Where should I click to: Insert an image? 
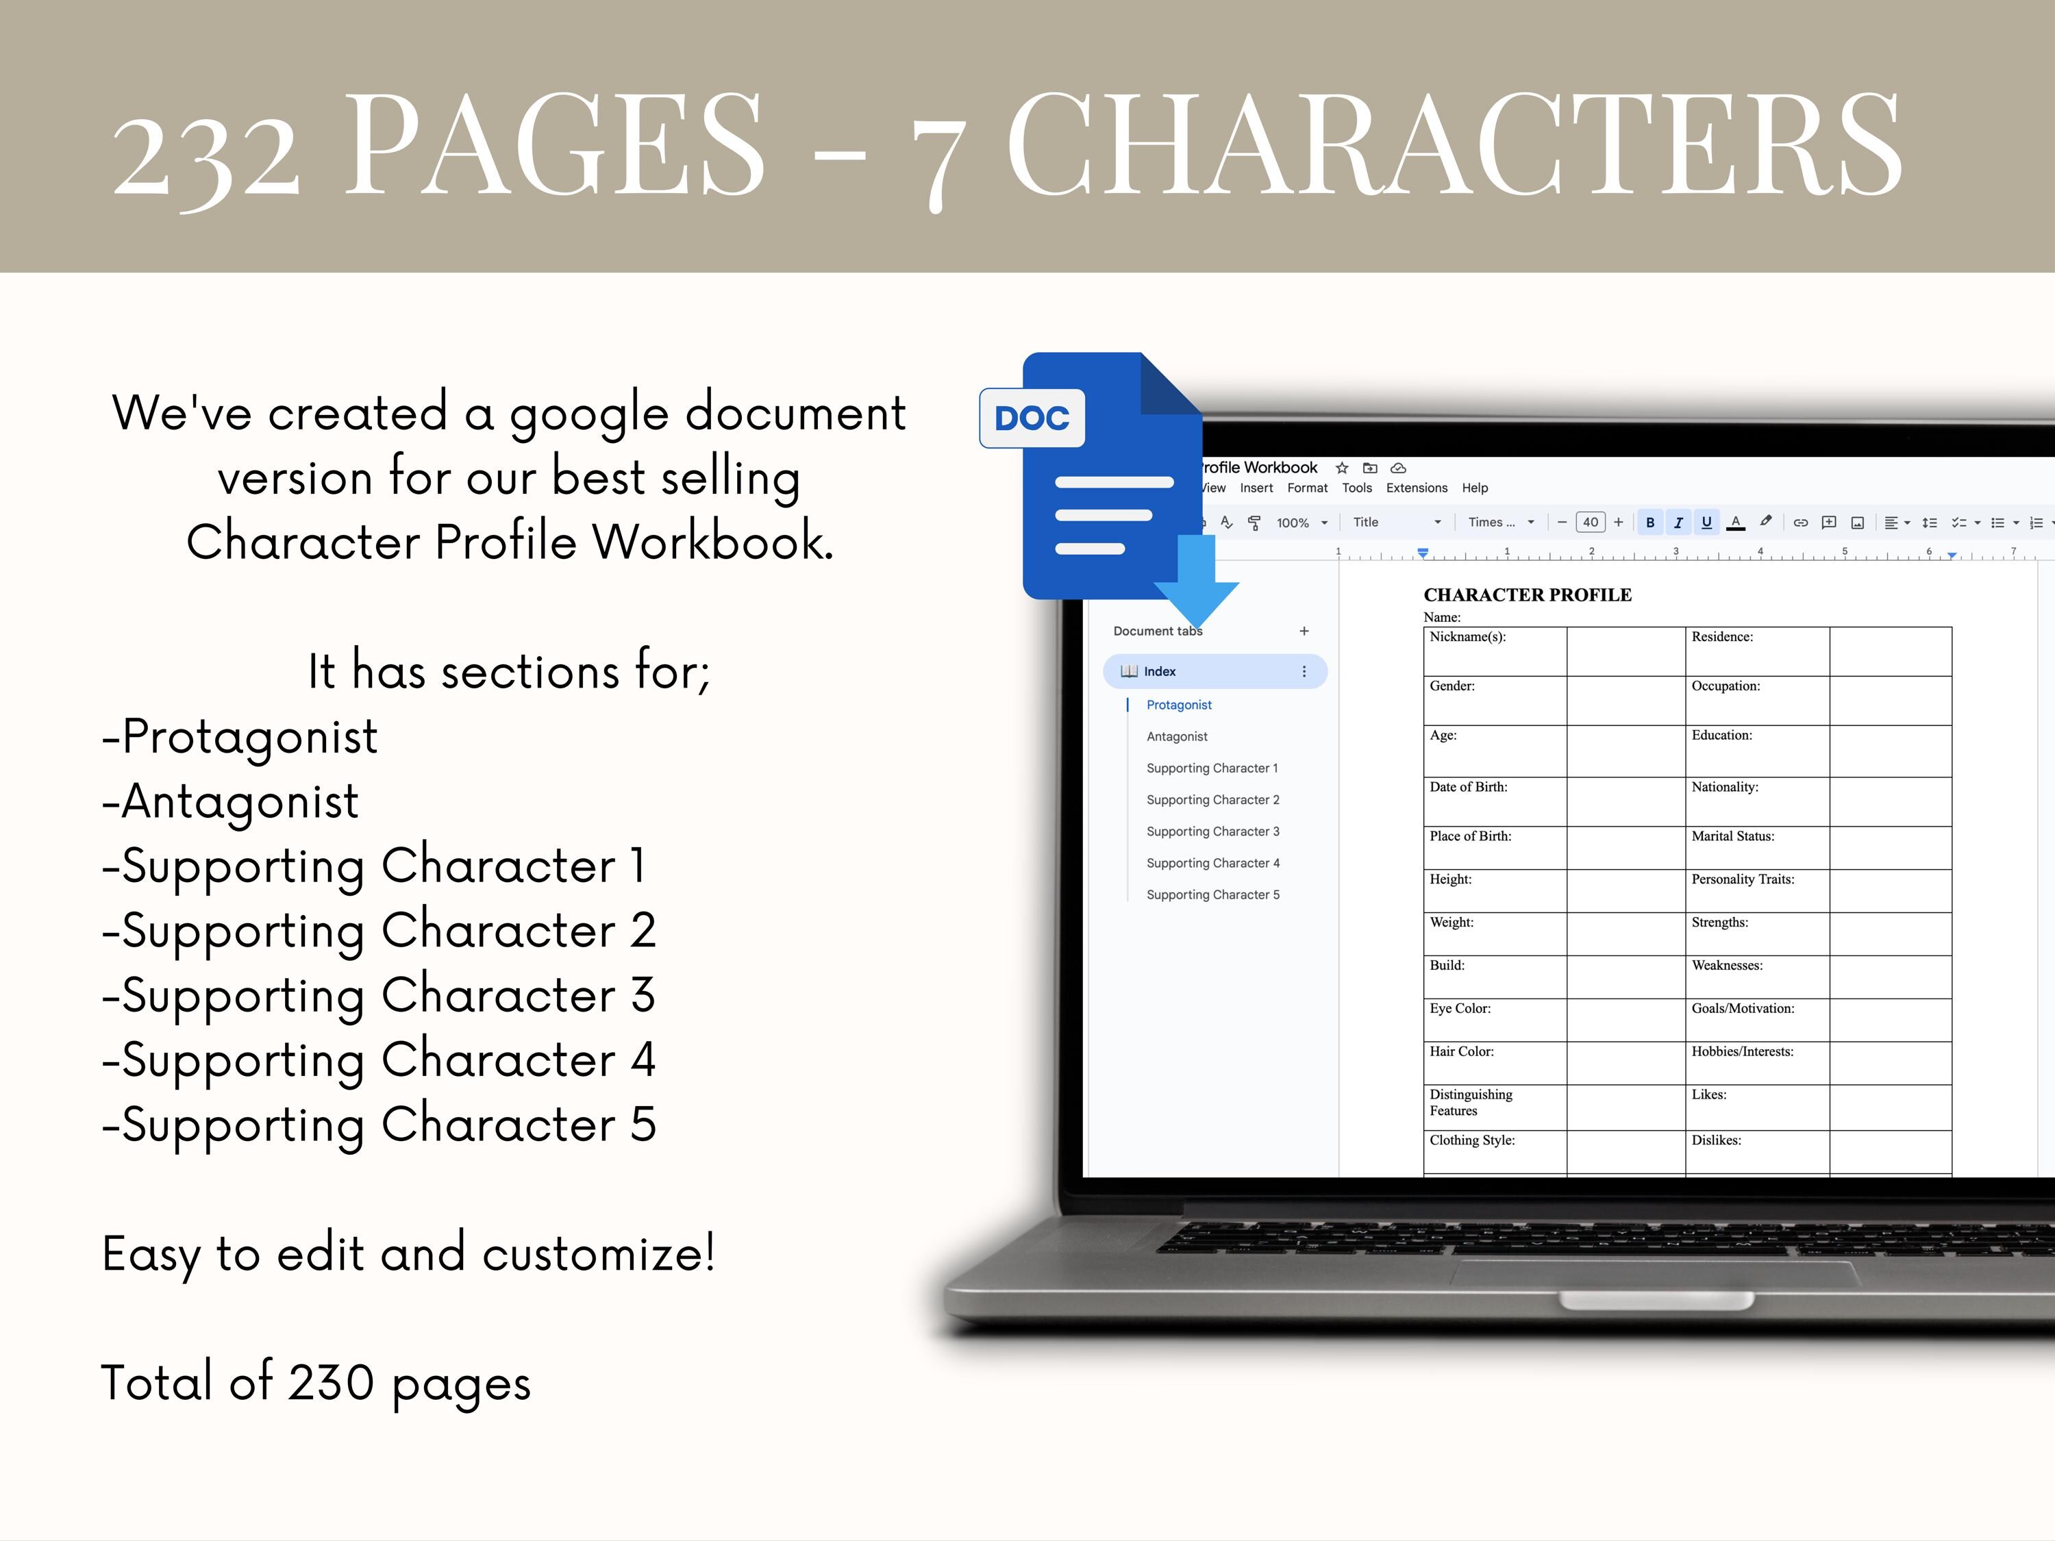1857,522
